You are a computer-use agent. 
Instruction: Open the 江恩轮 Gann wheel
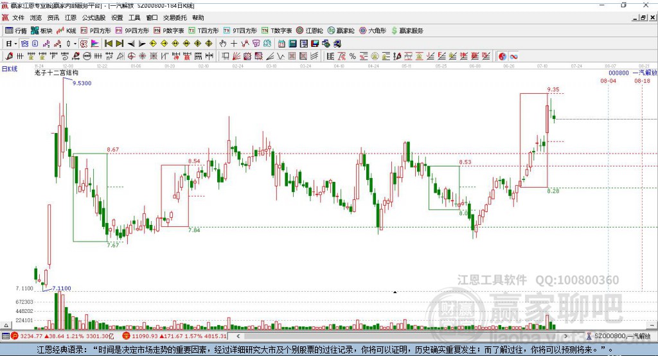tap(310, 30)
